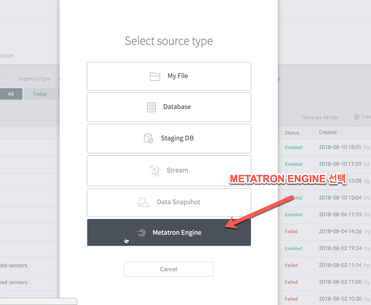Click Enabled status on 2018-08-06 17:55 row
The width and height of the screenshot is (371, 305).
pyautogui.click(x=294, y=215)
